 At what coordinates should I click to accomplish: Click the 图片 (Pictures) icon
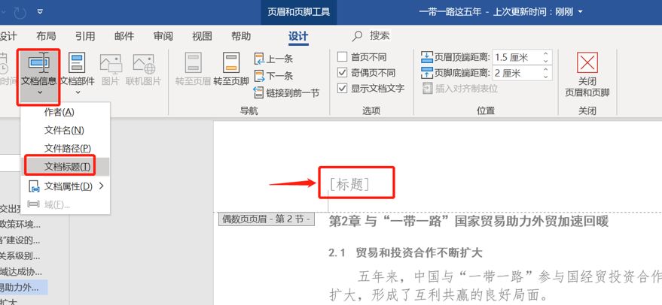click(x=111, y=63)
